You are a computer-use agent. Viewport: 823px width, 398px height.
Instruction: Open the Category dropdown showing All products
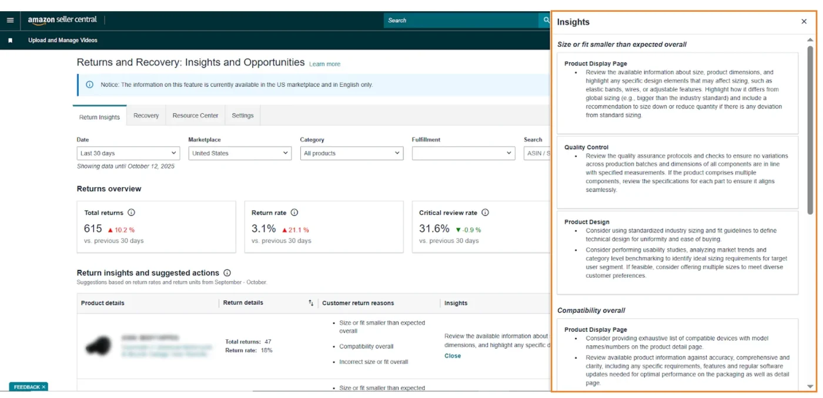click(x=352, y=153)
